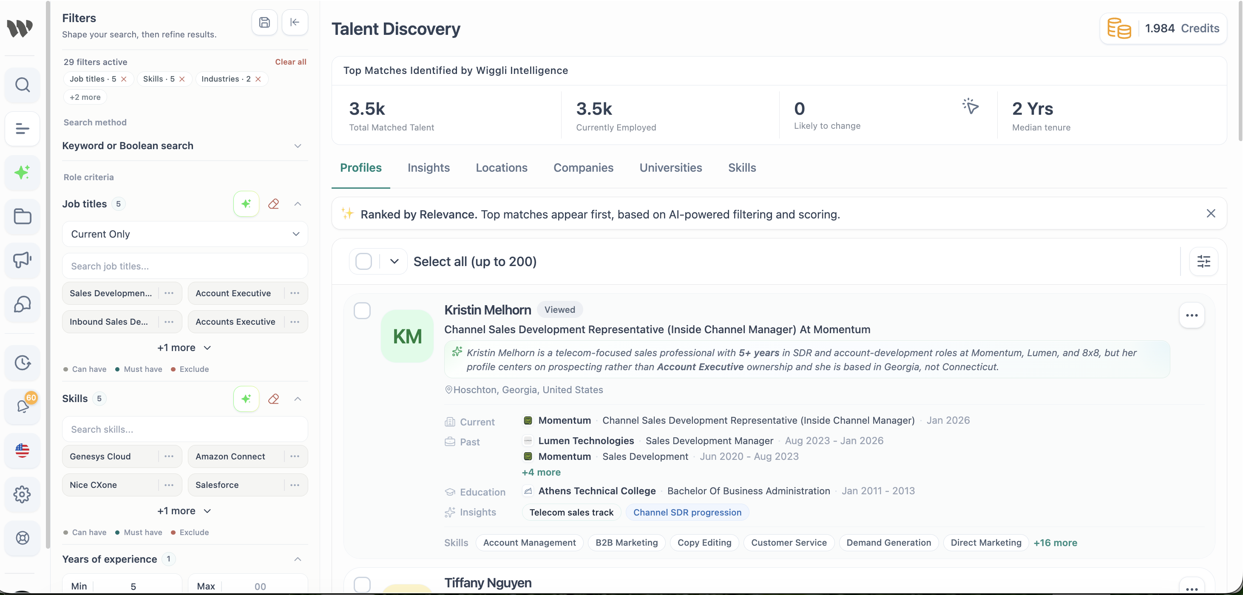Expand the Keyword or Boolean search method

click(185, 146)
